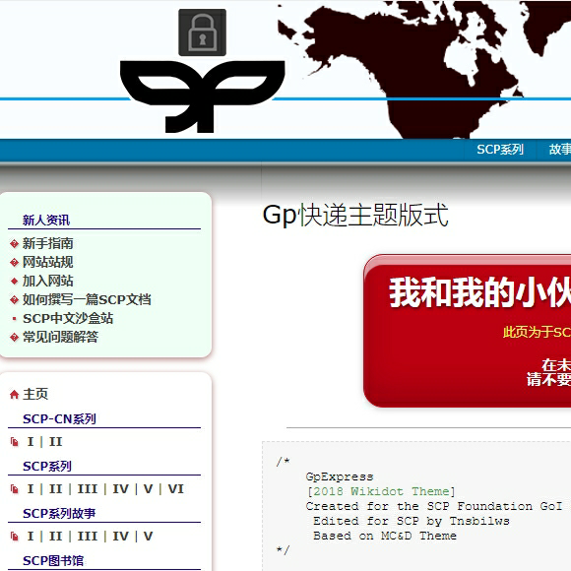Open SCP系列故事 series IV
This screenshot has height=571, width=571.
click(x=121, y=537)
